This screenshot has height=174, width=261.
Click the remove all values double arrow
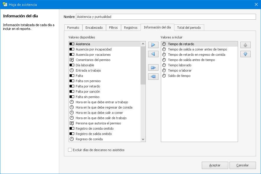pos(153,77)
